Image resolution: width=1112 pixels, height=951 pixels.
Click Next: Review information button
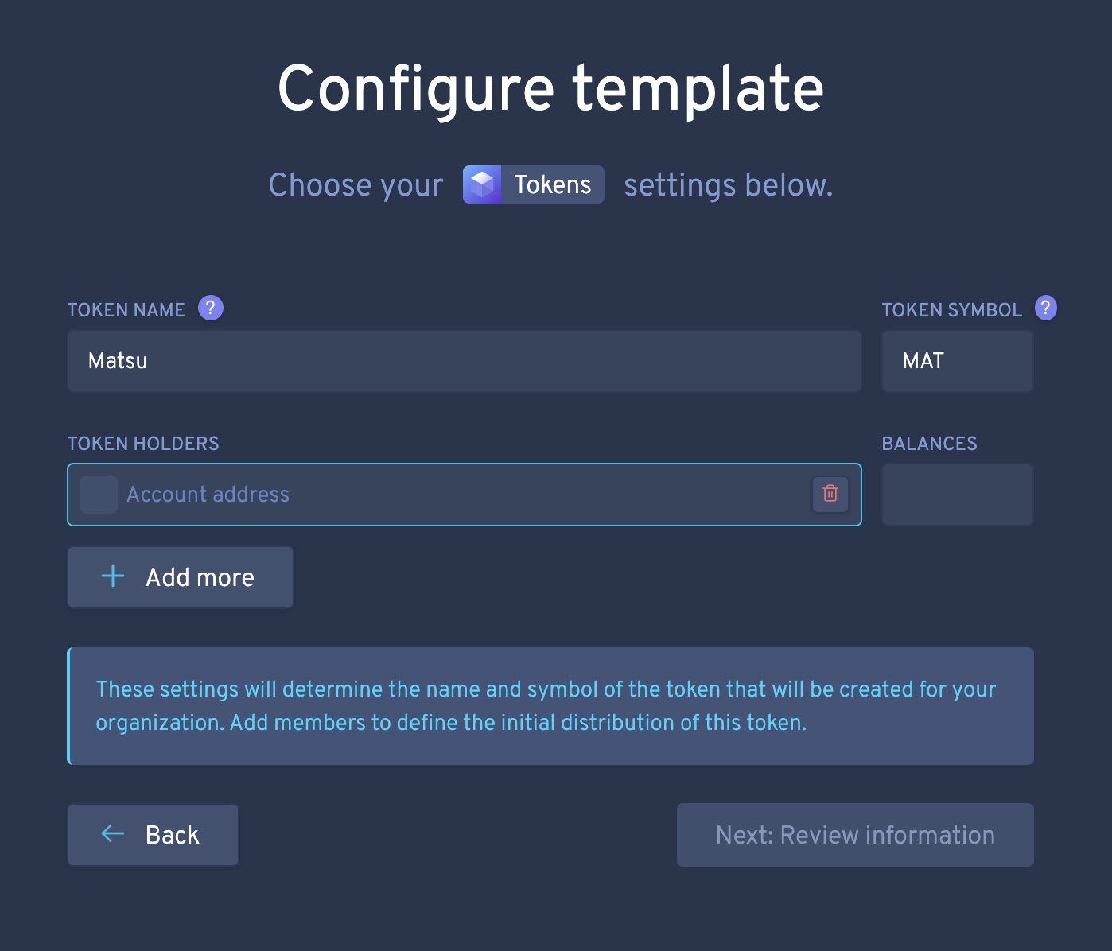tap(855, 835)
